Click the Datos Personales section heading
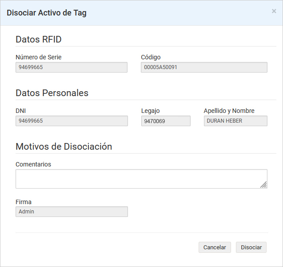 tap(52, 93)
